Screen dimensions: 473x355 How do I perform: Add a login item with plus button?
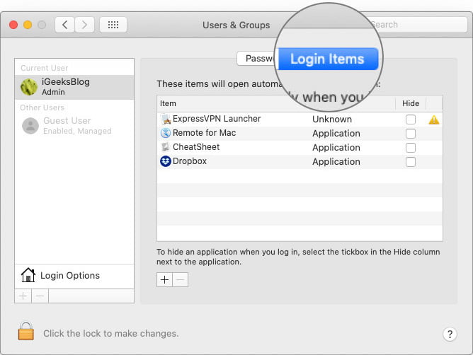pyautogui.click(x=165, y=280)
